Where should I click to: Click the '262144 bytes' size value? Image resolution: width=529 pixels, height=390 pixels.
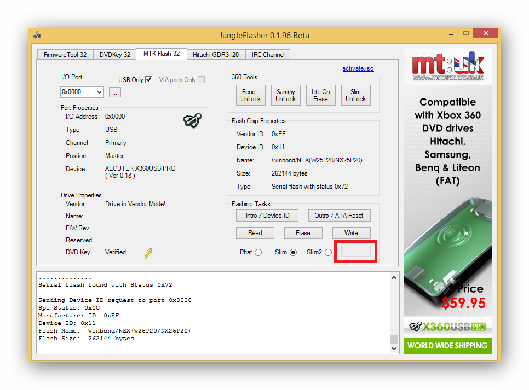(x=290, y=173)
